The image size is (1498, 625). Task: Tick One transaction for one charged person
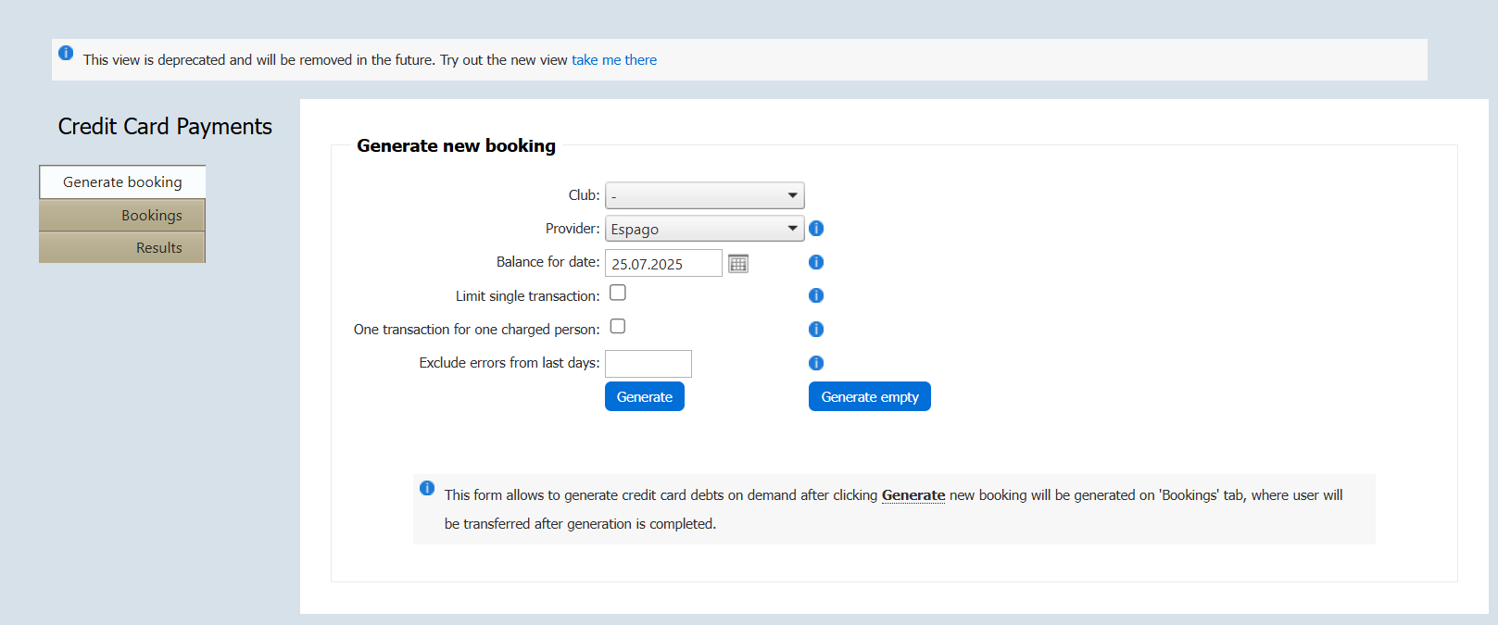618,326
